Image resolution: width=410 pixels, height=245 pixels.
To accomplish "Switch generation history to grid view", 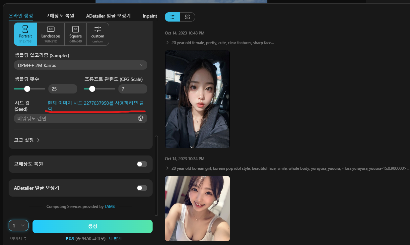I will [x=188, y=17].
